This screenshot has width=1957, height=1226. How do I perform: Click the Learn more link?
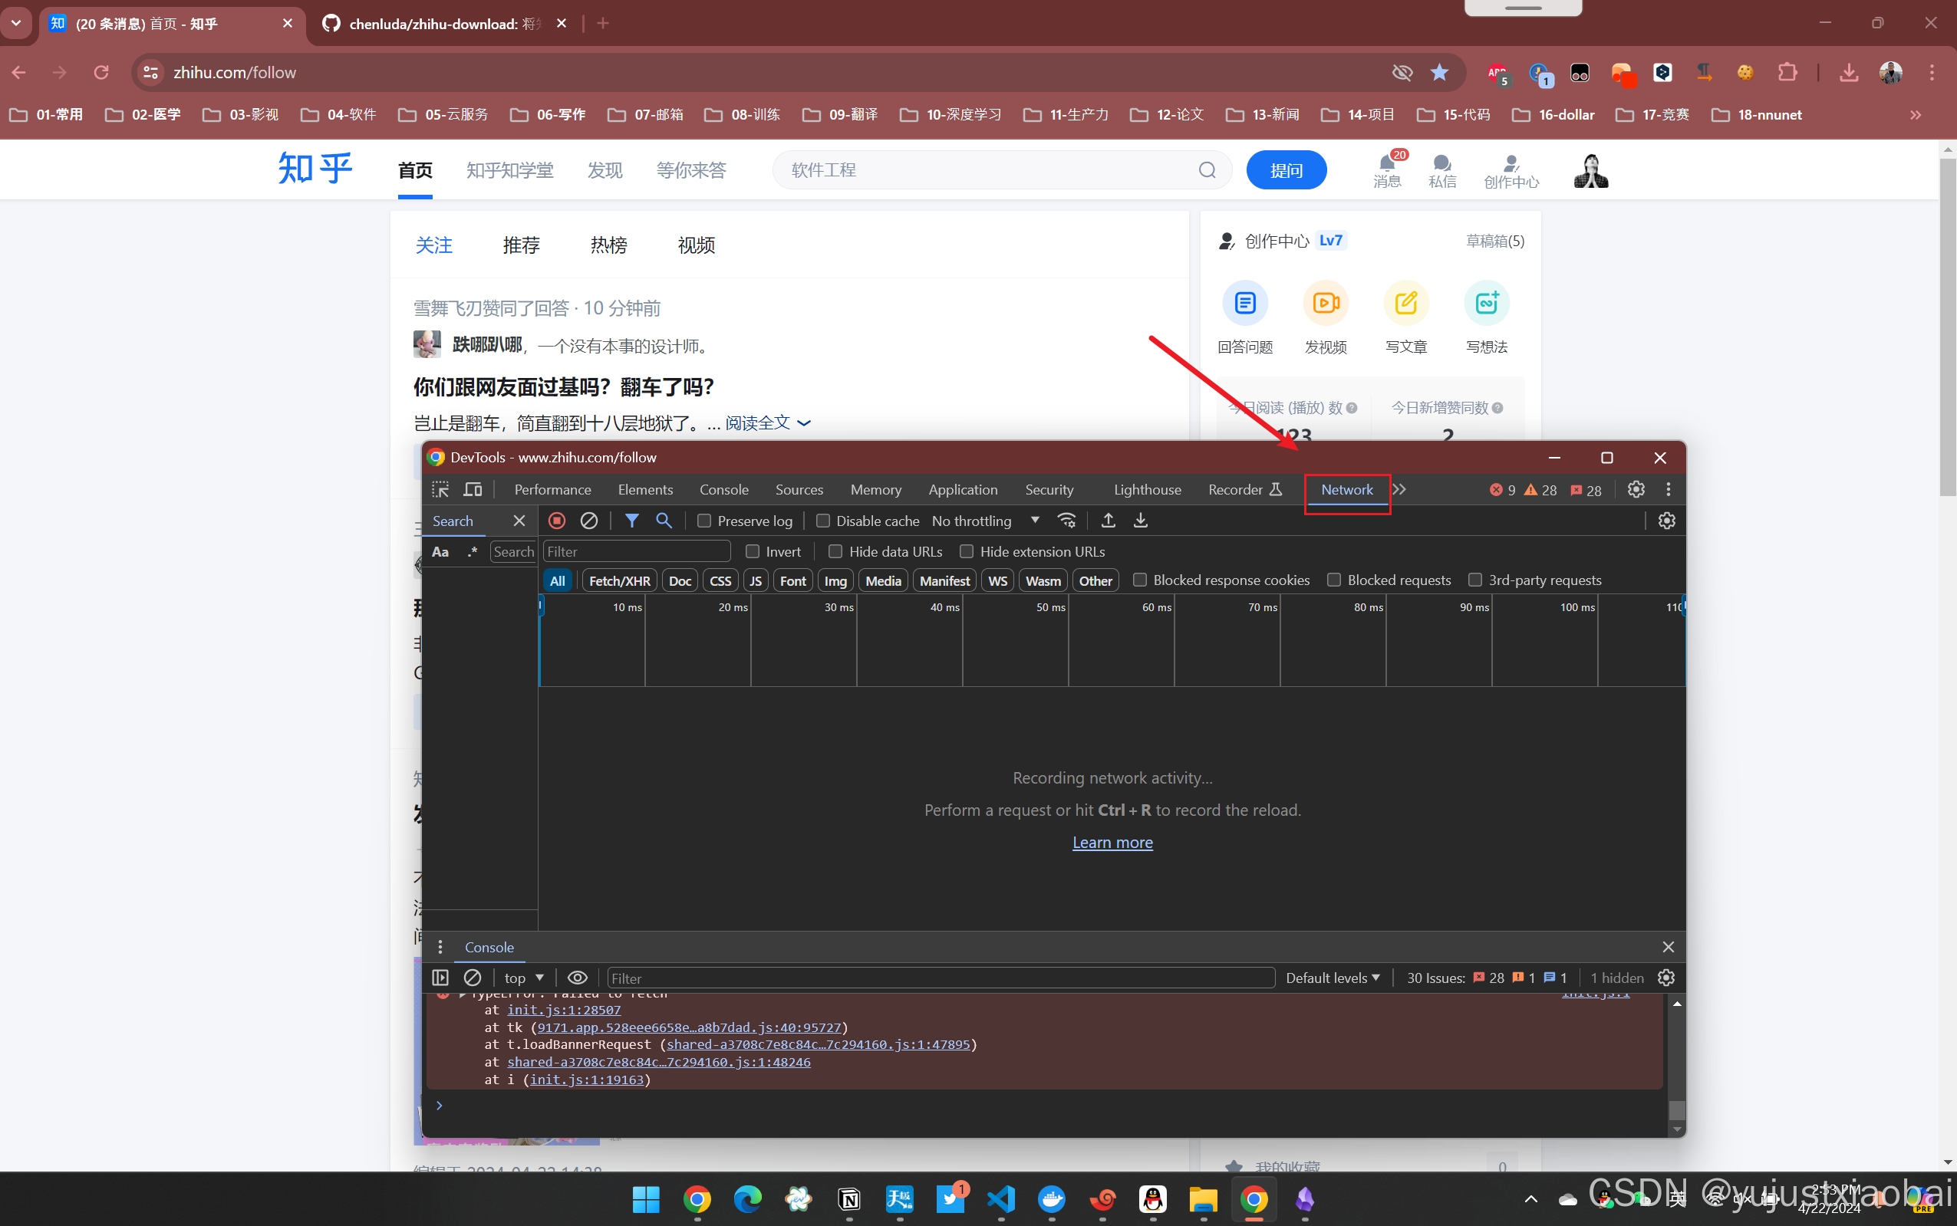(1112, 843)
